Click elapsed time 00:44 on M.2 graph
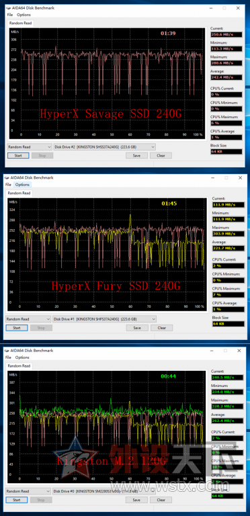The width and height of the screenshot is (250, 516). [169, 376]
